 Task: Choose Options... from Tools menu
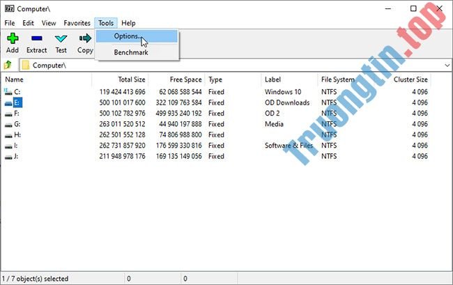[x=137, y=36]
